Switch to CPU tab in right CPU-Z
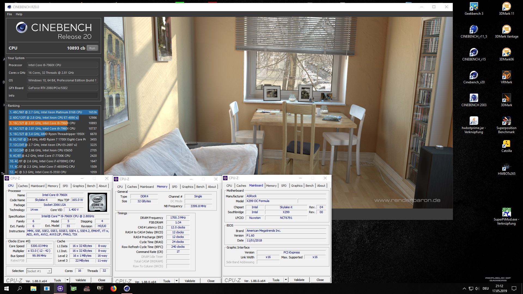The height and width of the screenshot is (294, 523). tap(229, 186)
